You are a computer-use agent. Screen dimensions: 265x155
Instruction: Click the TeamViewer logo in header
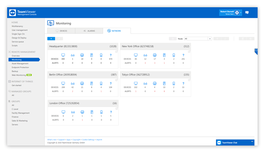pyautogui.click(x=13, y=13)
